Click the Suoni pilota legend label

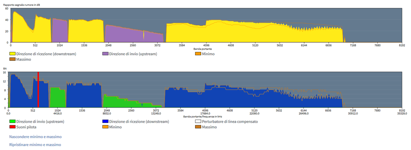point(26,127)
